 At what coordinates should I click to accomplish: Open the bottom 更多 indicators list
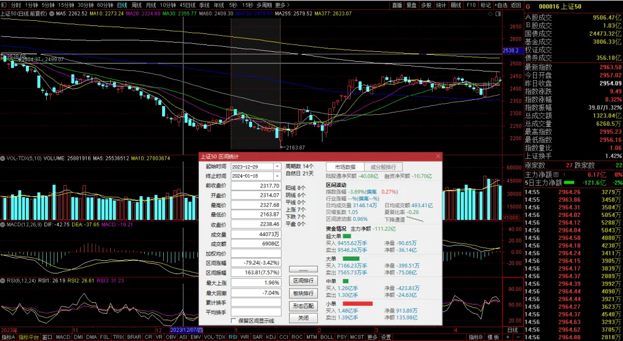[x=372, y=337]
